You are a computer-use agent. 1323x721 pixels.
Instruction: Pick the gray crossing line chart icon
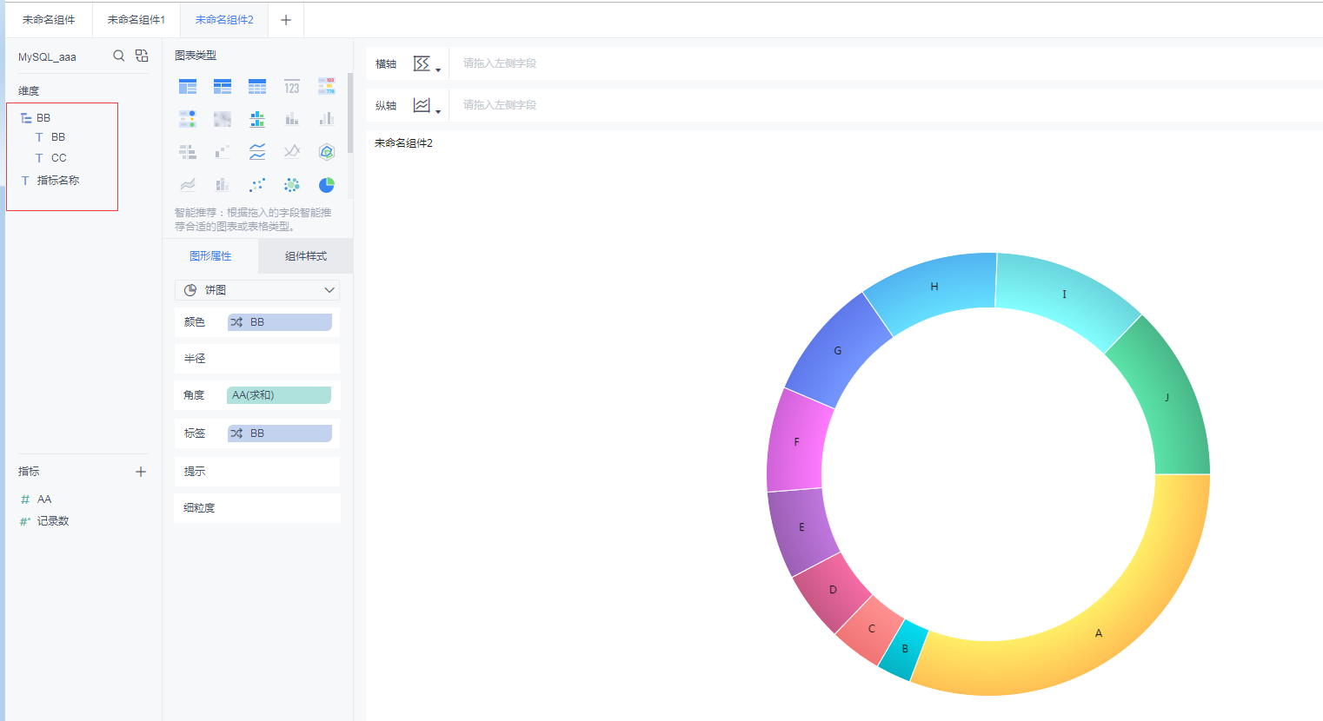(292, 152)
